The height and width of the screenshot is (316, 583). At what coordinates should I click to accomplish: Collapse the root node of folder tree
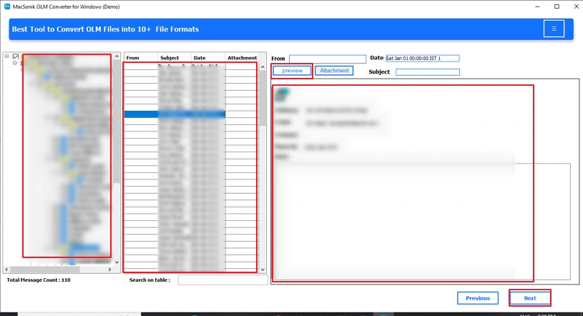pos(7,56)
